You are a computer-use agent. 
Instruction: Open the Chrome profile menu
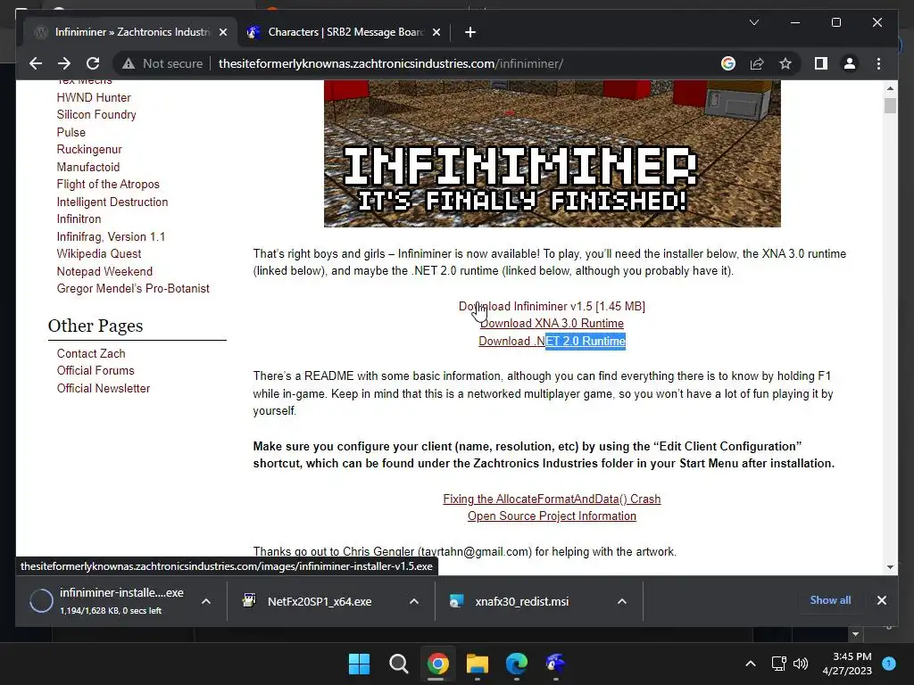pyautogui.click(x=850, y=63)
